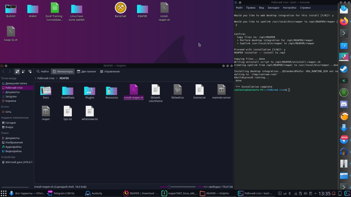Open Audacity from the side dock
351x197 pixels.
[x=344, y=152]
